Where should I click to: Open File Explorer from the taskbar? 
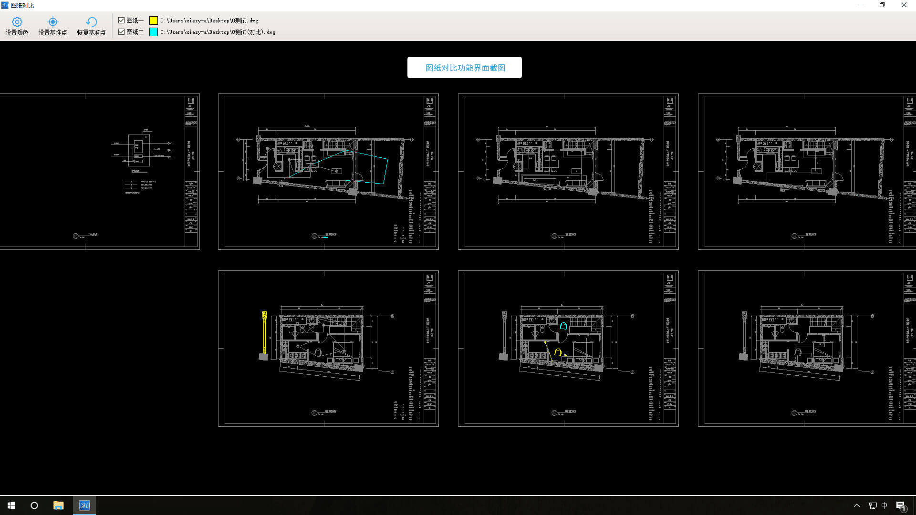[58, 505]
